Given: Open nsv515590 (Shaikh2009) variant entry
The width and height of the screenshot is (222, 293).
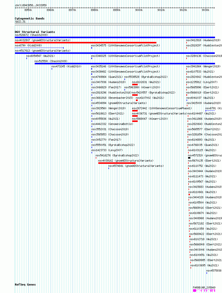Looking at the screenshot, I should coord(51,61).
